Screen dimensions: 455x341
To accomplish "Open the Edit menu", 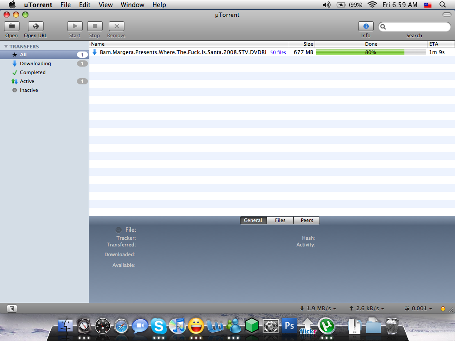I will click(85, 5).
